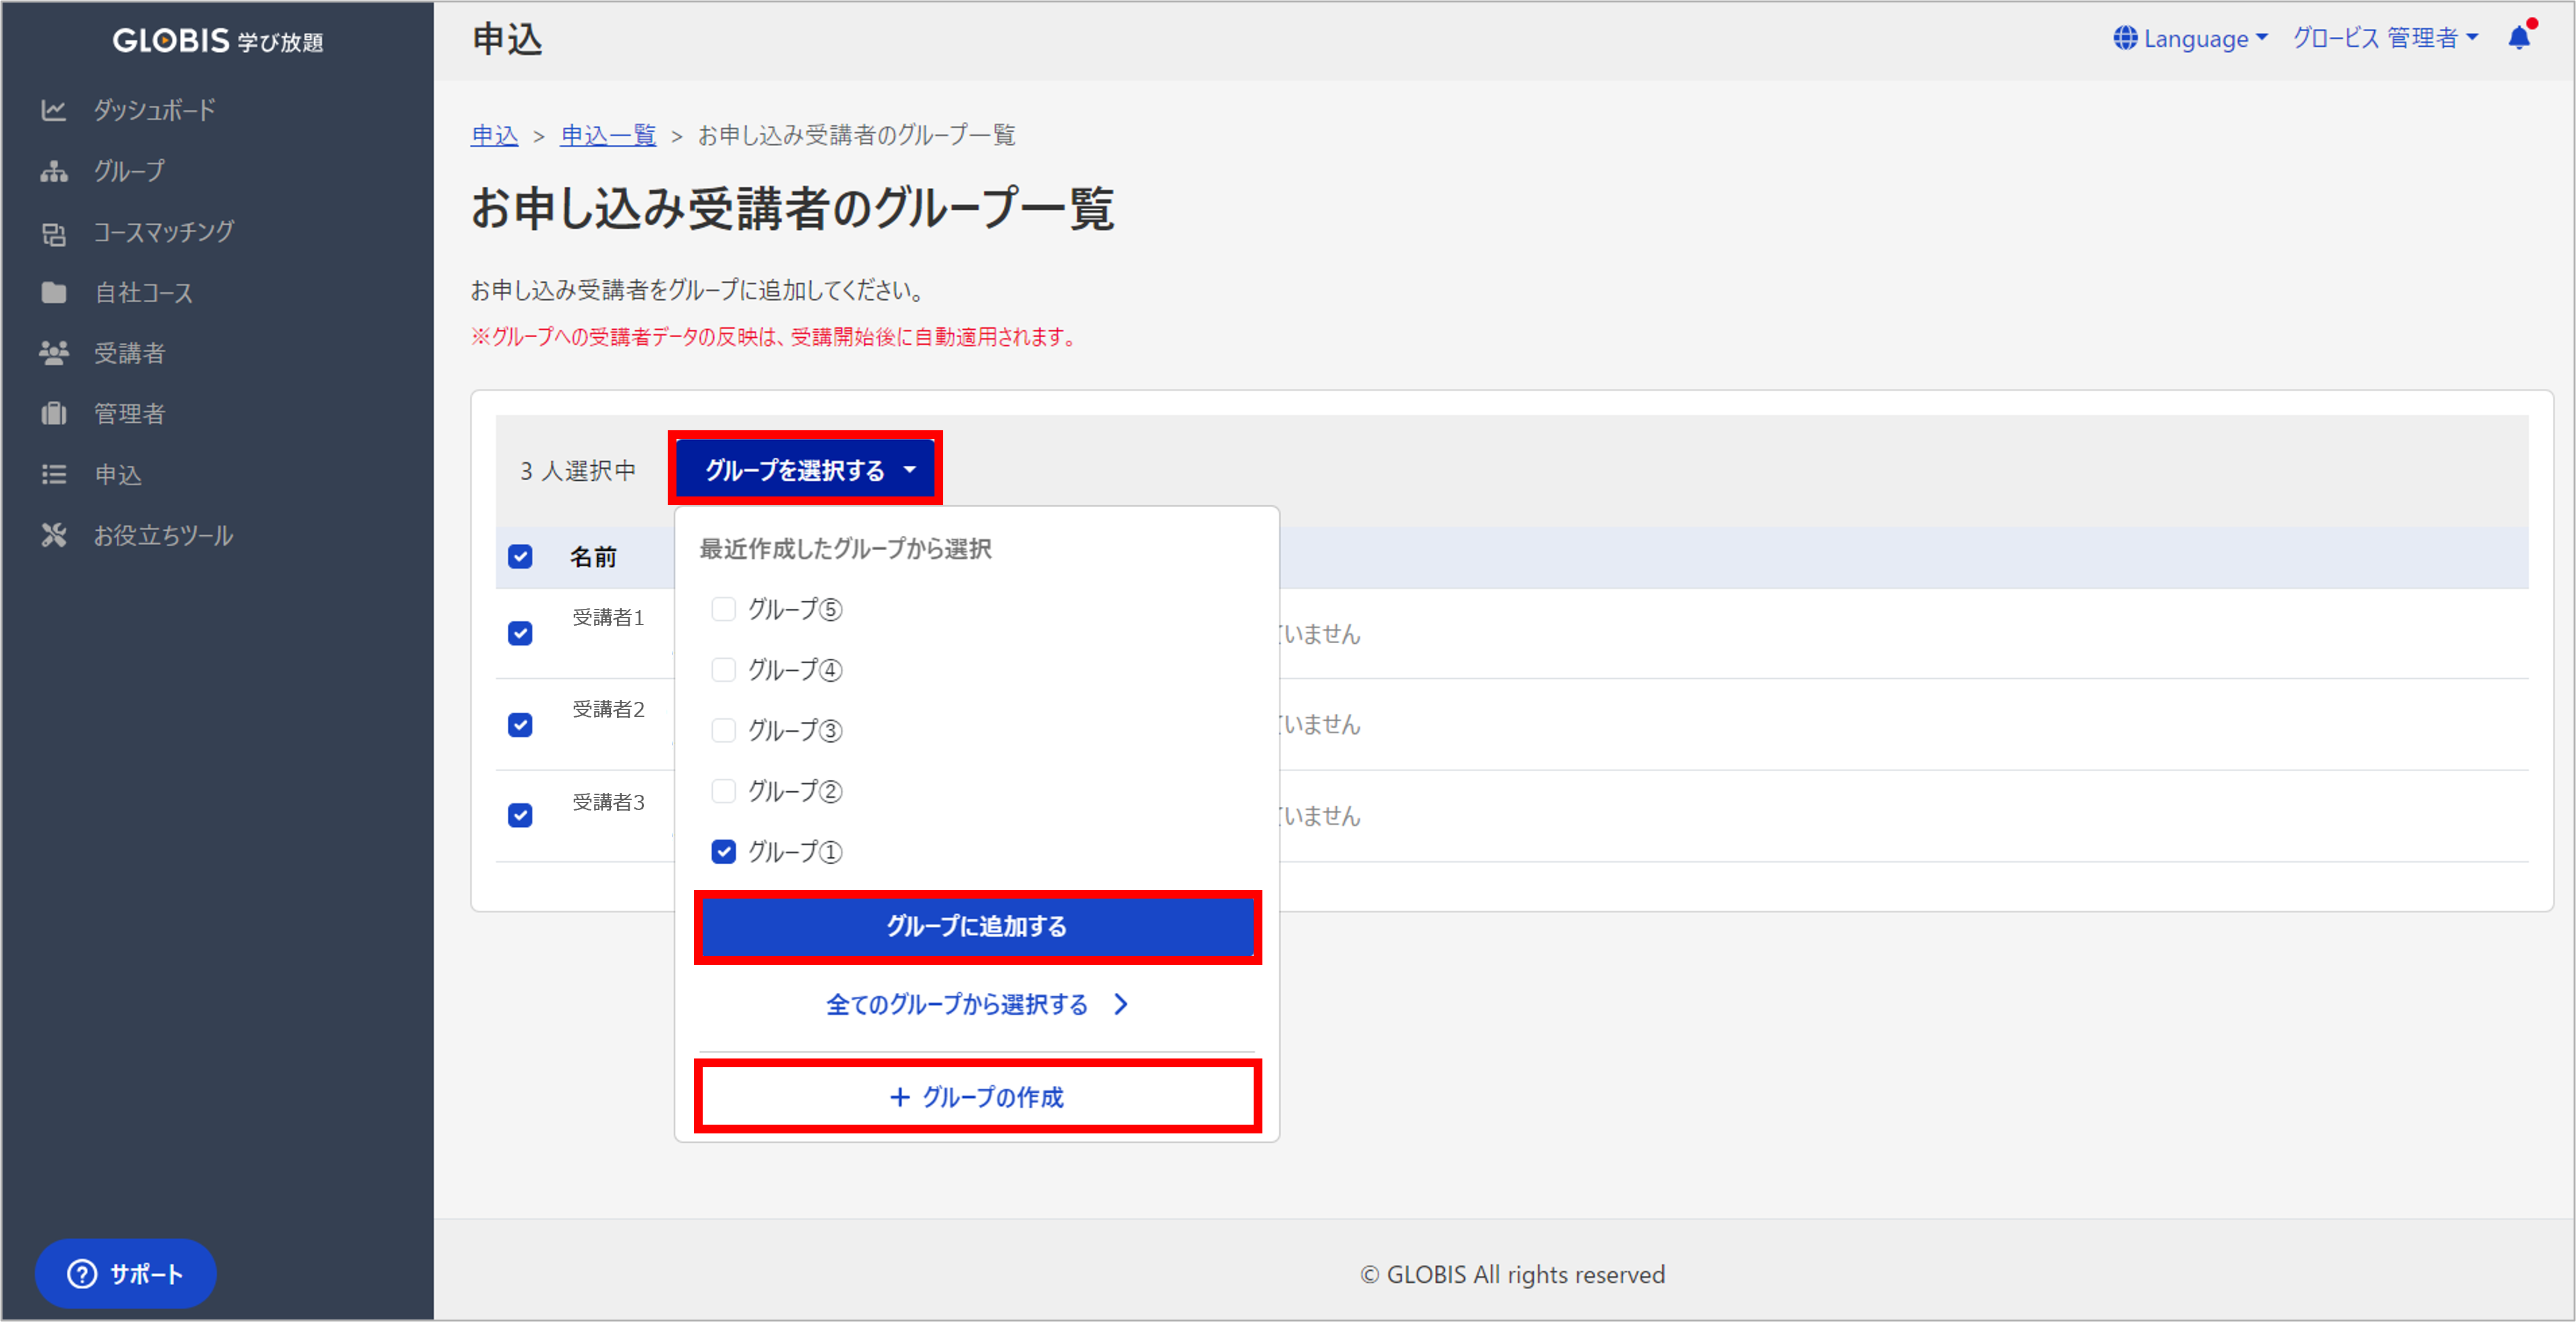Viewport: 2576px width, 1322px height.
Task: Click the list icon beside 申込
Action: coord(54,475)
